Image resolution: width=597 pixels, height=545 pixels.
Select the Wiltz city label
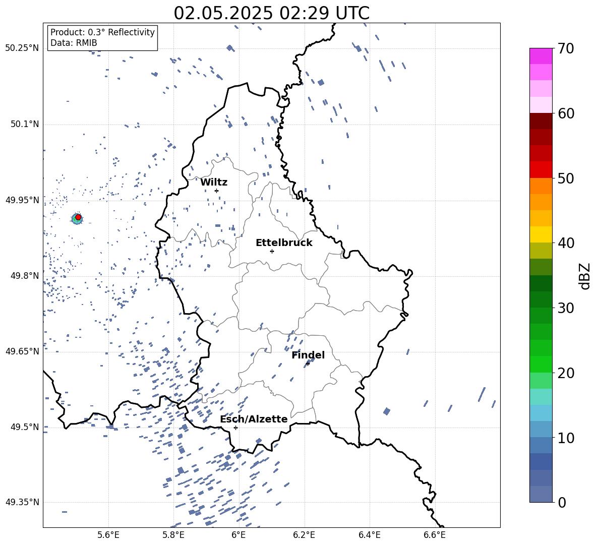214,183
